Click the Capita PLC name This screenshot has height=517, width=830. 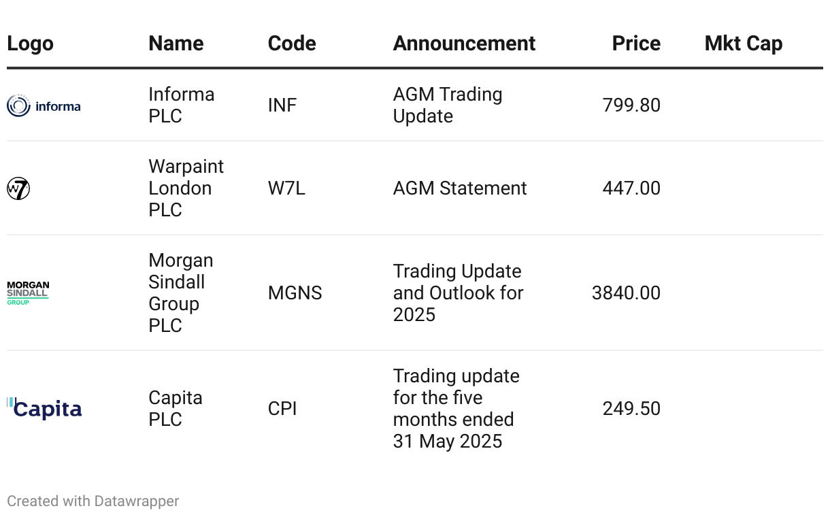[x=176, y=408]
